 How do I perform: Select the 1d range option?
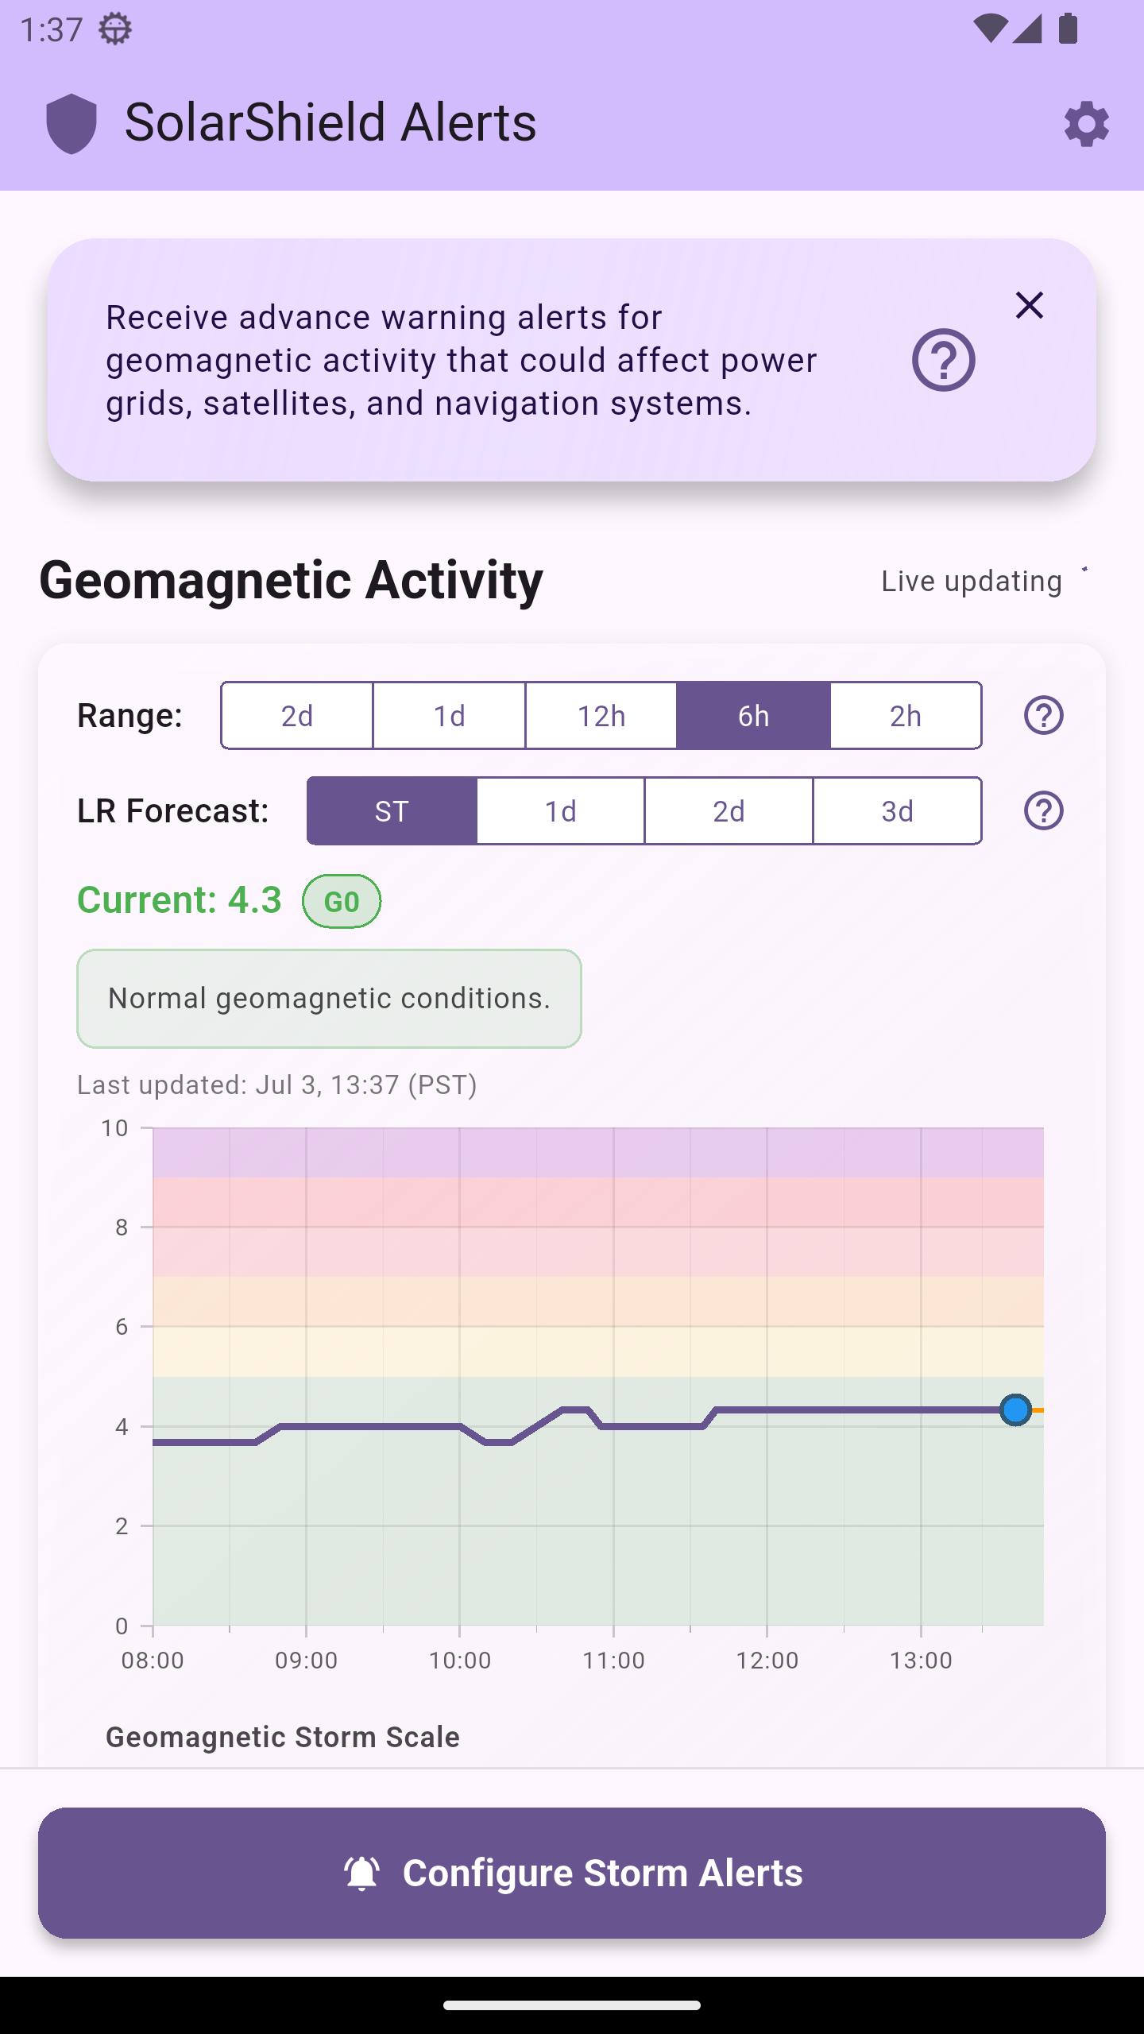(449, 715)
